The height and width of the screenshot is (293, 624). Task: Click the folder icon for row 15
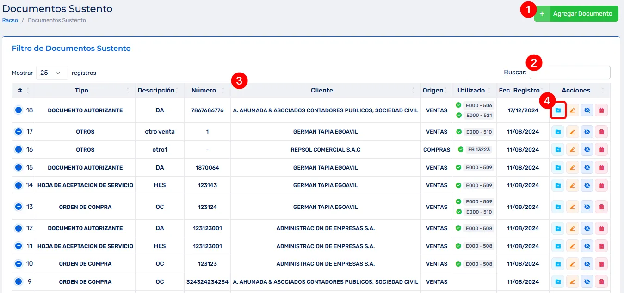(558, 167)
